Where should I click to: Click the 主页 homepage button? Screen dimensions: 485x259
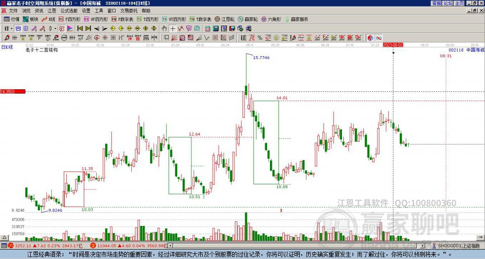(459, 3)
